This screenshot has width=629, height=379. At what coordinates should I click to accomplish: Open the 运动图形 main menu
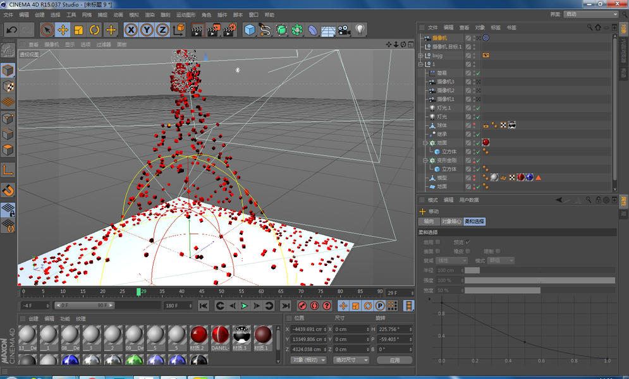tap(186, 15)
